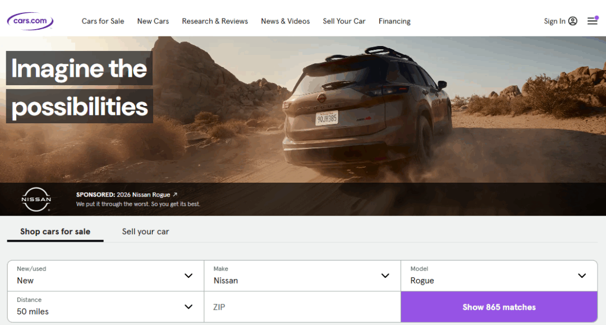Click the Sign In profile icon
Screen dimensions: 606x325
click(572, 21)
